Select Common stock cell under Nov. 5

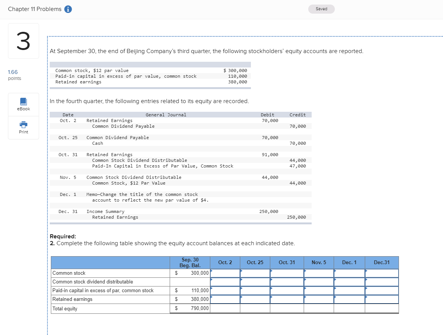click(x=318, y=273)
